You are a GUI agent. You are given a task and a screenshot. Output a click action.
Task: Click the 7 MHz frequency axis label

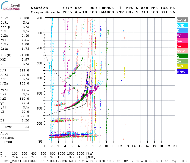pos(86,146)
